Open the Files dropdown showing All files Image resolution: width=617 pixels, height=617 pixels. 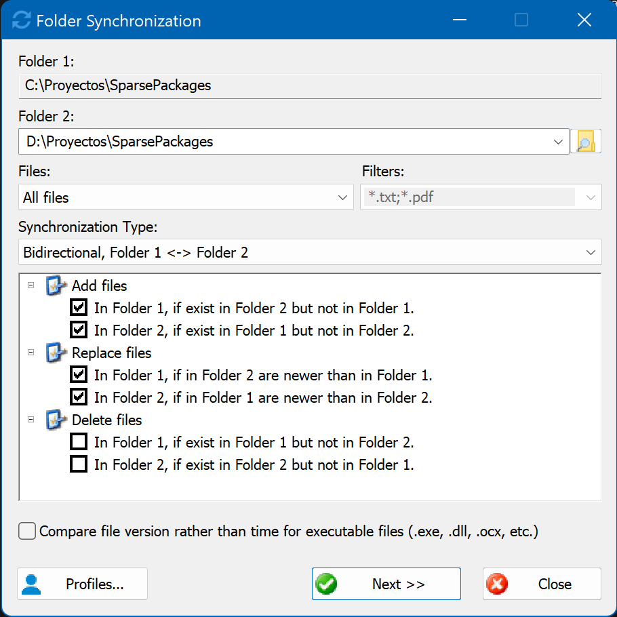pyautogui.click(x=186, y=197)
